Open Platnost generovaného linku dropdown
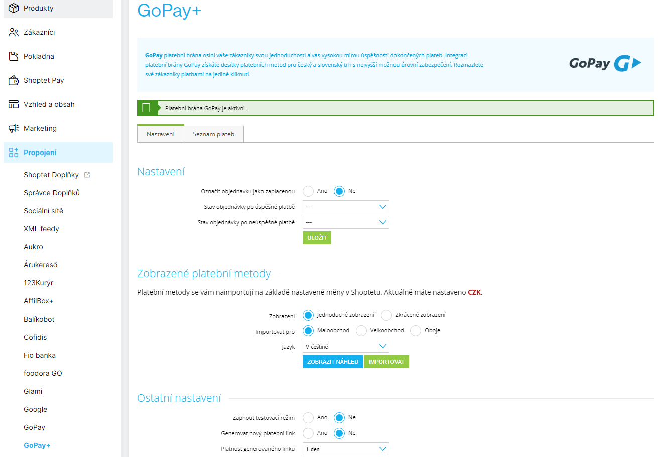This screenshot has width=658, height=457. [x=346, y=449]
